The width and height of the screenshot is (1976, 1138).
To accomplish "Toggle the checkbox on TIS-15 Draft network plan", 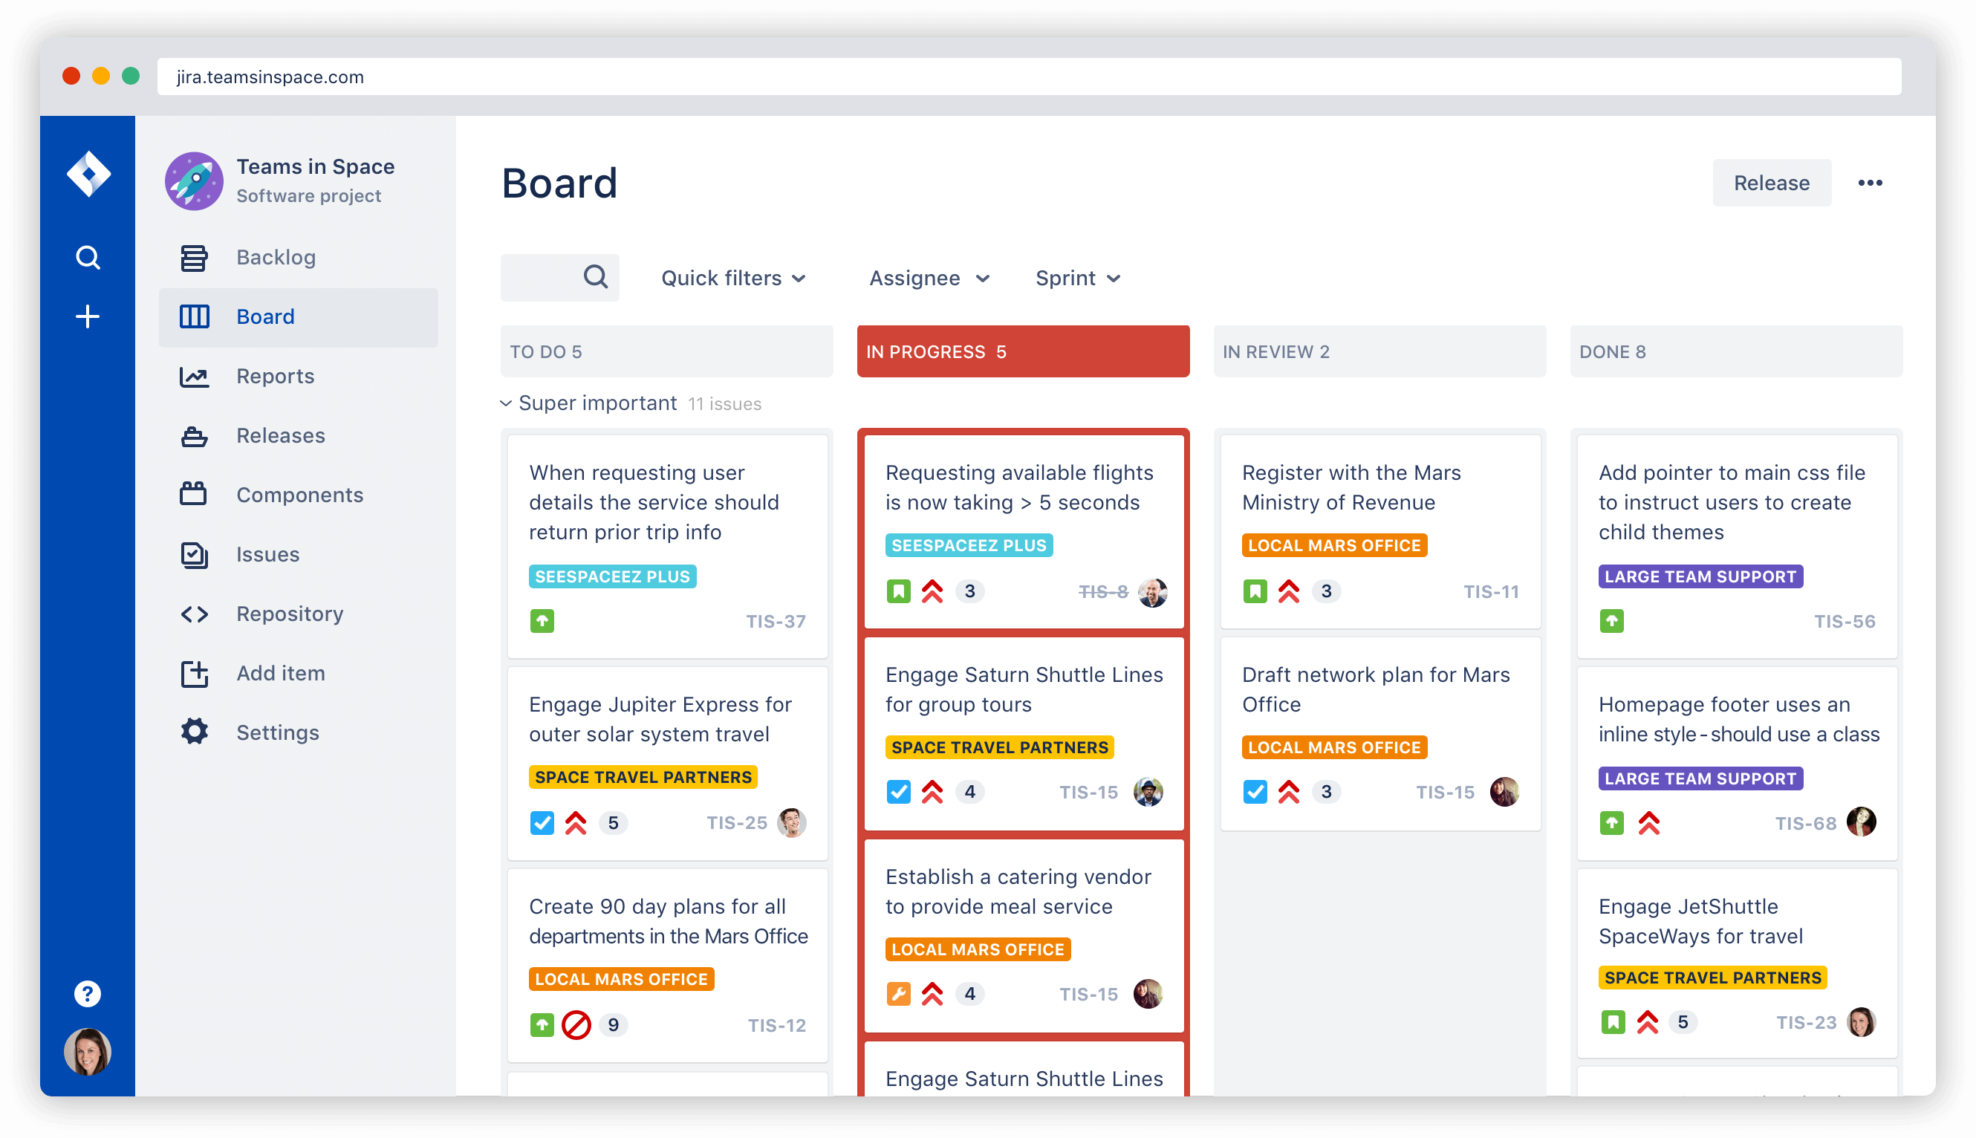I will click(x=1255, y=791).
